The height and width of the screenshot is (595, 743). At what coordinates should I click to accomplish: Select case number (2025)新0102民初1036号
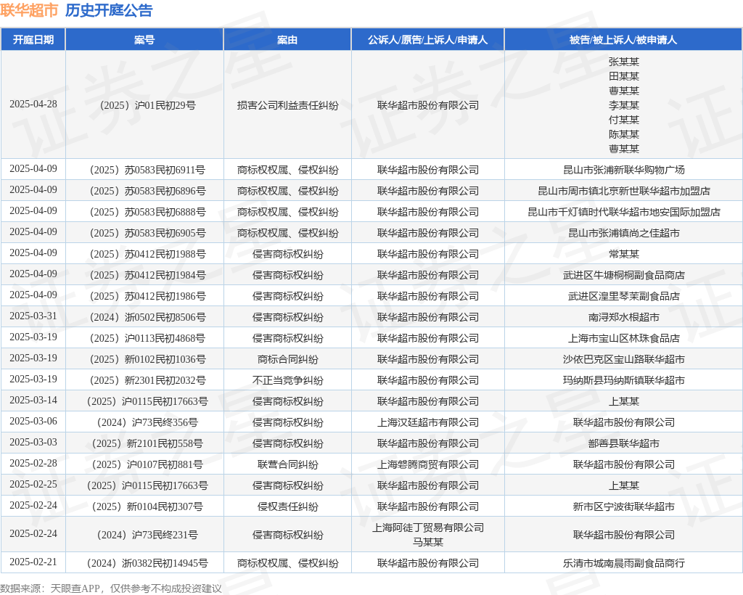point(148,360)
